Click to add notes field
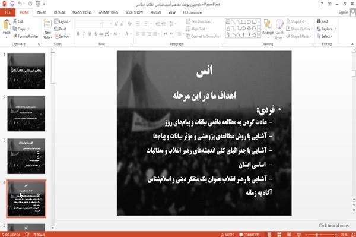 [334, 226]
